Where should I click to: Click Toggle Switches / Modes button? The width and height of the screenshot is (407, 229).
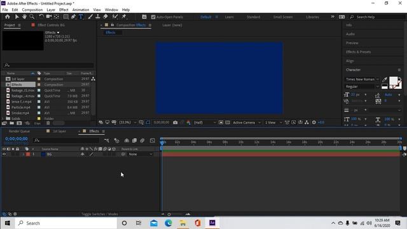point(100,214)
